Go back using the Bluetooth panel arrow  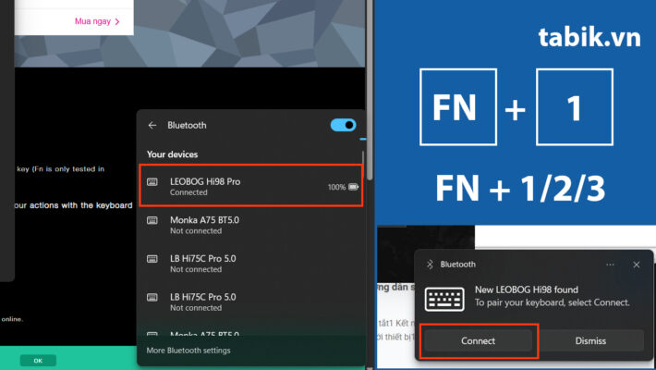[x=152, y=125]
